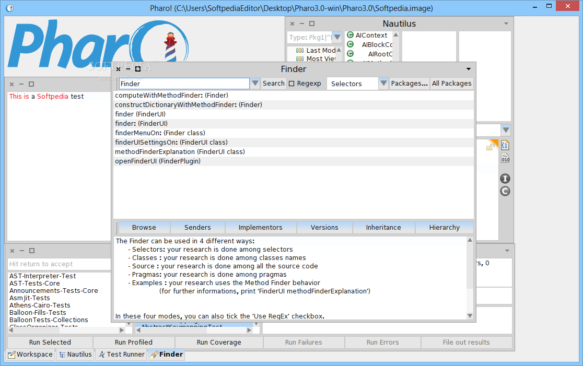This screenshot has height=366, width=583.
Task: Select Athens-Cairo-Tests package in Test Runner
Action: 40,305
